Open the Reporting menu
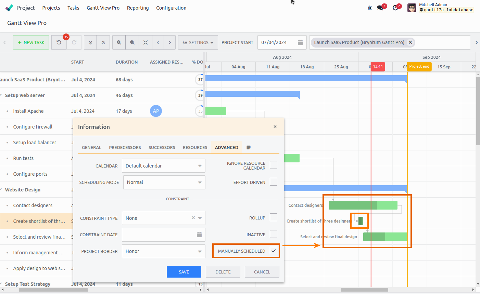 (x=138, y=8)
